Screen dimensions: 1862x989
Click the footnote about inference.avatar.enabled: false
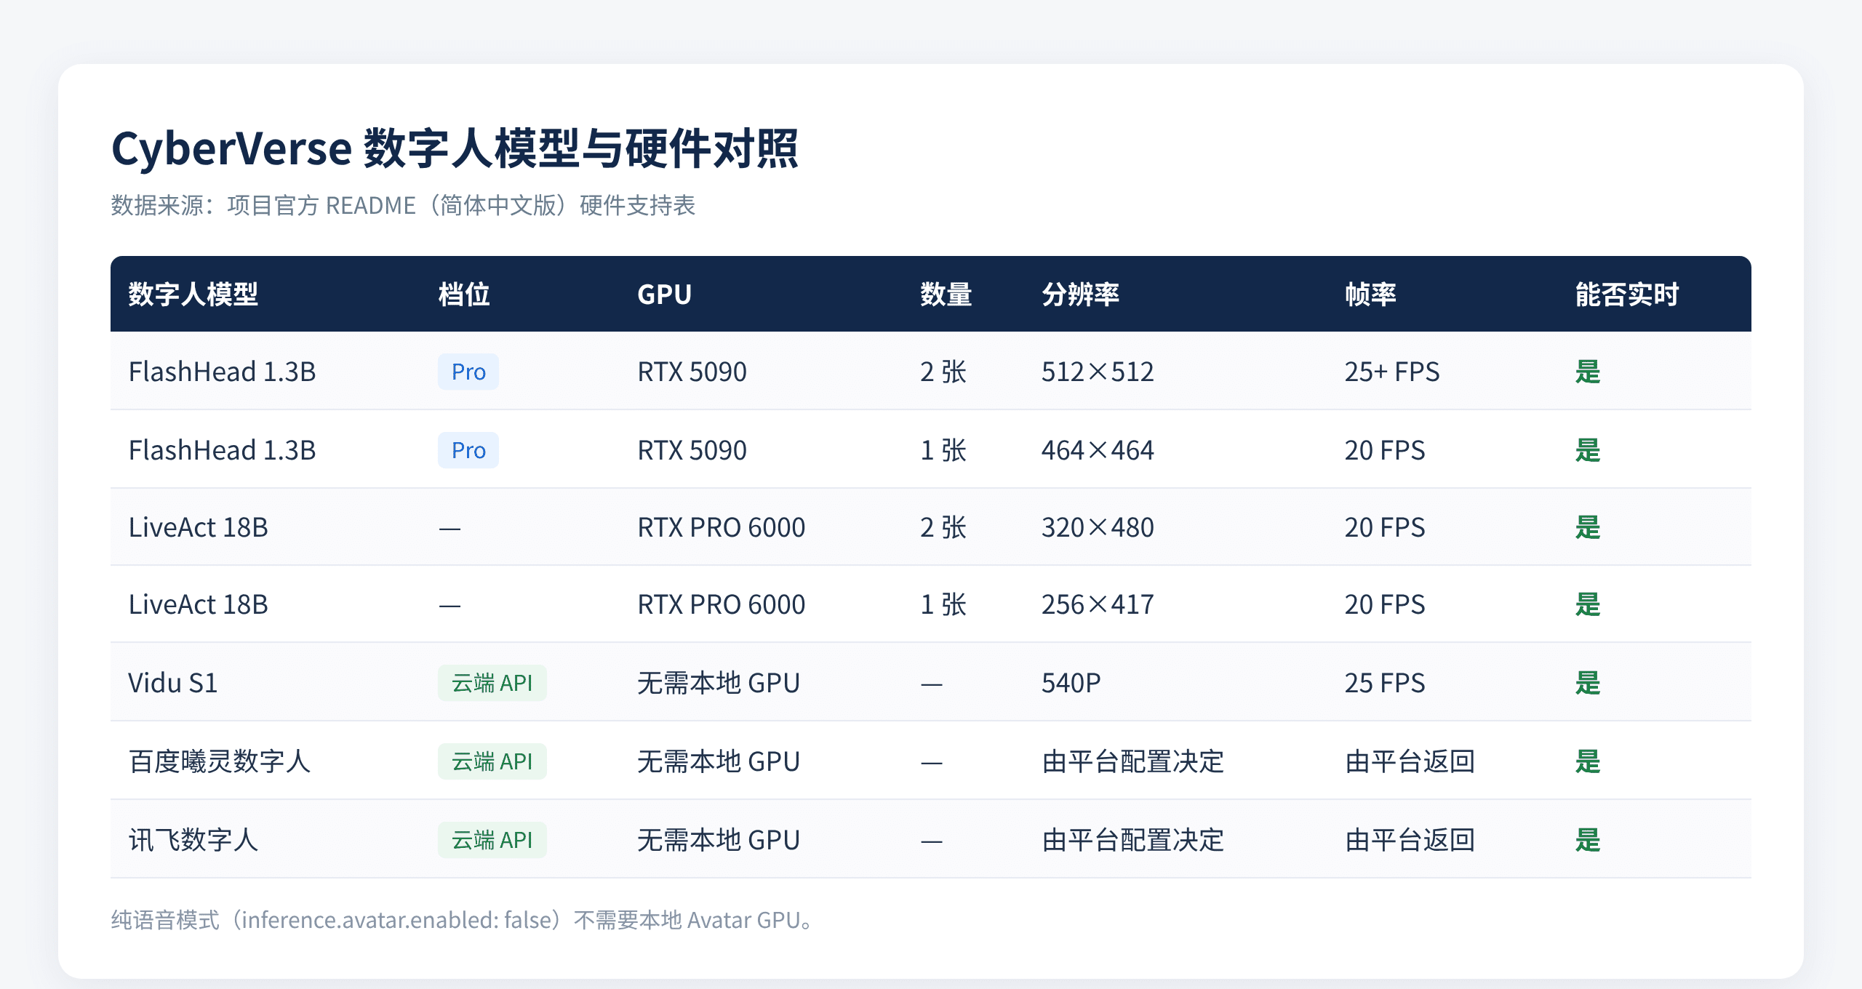click(463, 920)
